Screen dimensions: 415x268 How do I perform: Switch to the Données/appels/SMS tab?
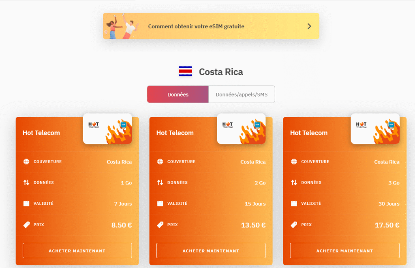242,94
